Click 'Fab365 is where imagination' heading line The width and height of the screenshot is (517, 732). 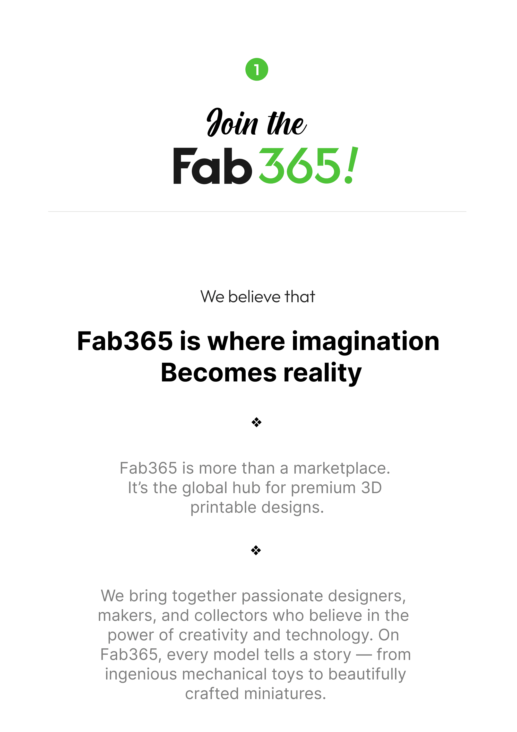coord(258,342)
